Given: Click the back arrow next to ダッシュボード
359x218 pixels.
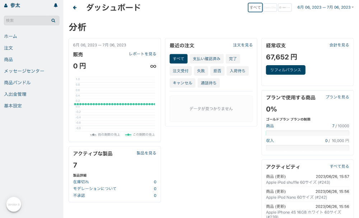Looking at the screenshot, I should coord(75,8).
